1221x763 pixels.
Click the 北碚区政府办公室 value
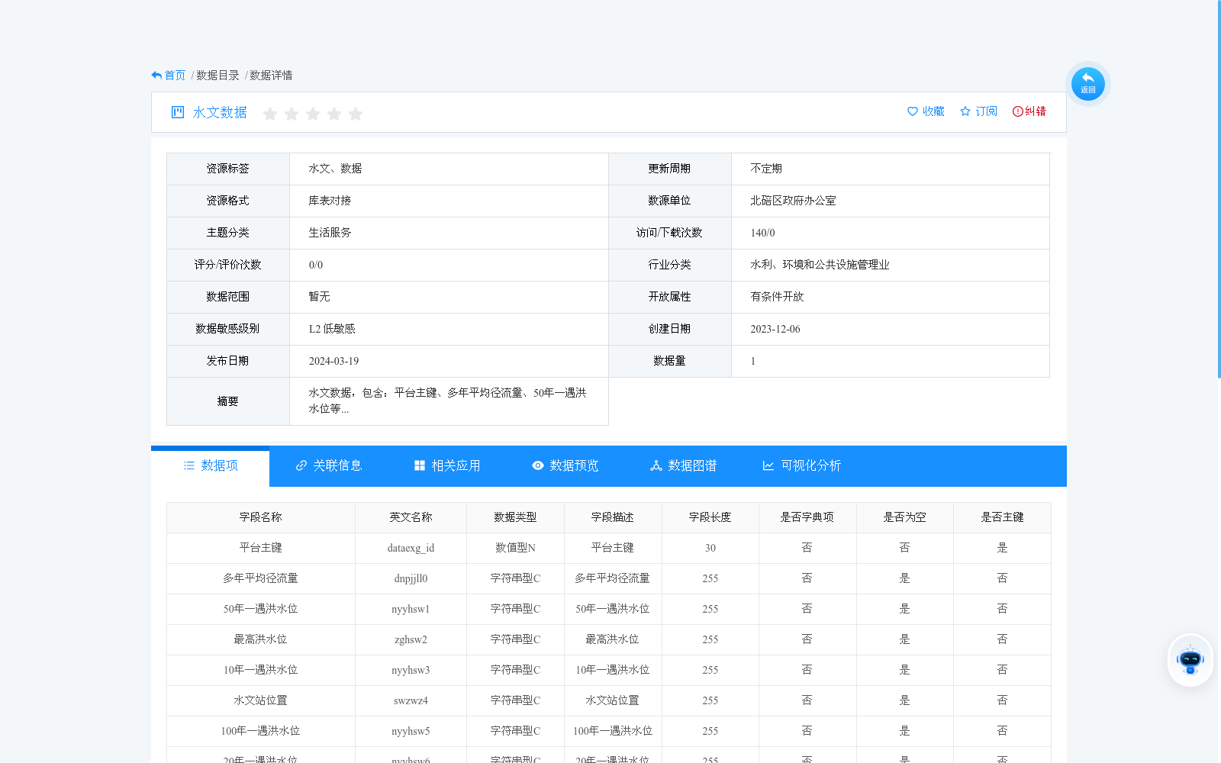(x=793, y=201)
